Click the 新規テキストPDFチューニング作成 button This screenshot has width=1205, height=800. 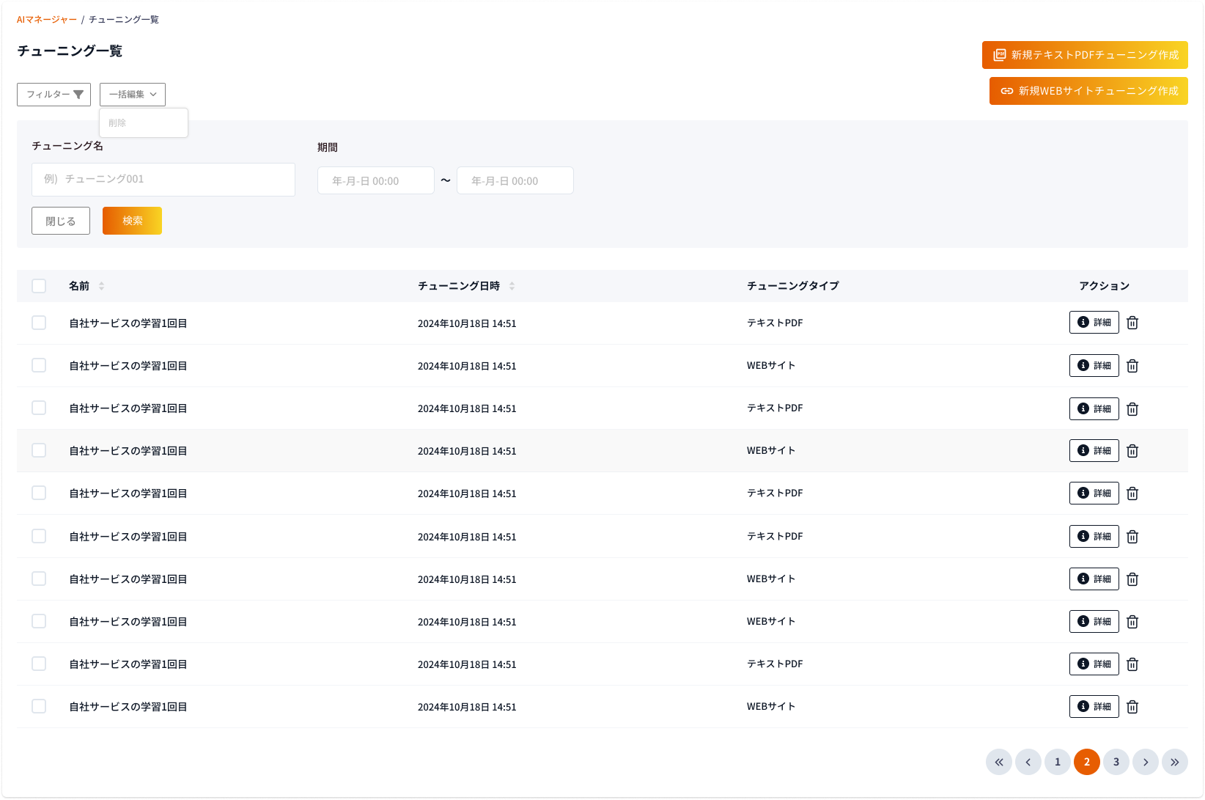(x=1085, y=55)
